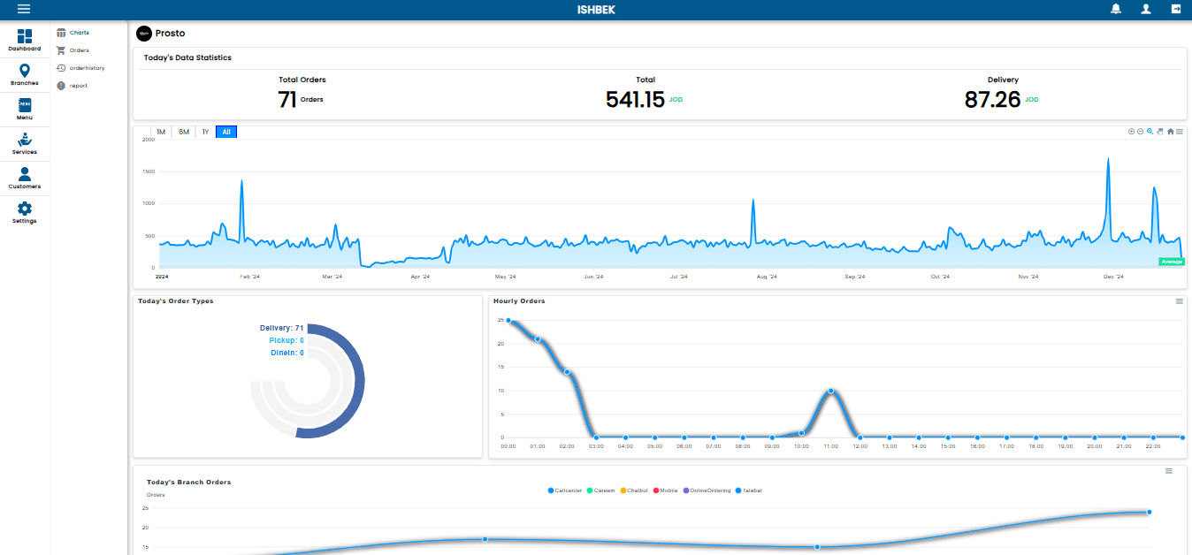The image size is (1192, 555).
Task: Open the main timeline chart menu
Action: pyautogui.click(x=1180, y=132)
